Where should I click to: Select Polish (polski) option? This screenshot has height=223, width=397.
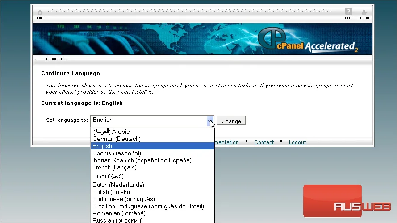153,192
